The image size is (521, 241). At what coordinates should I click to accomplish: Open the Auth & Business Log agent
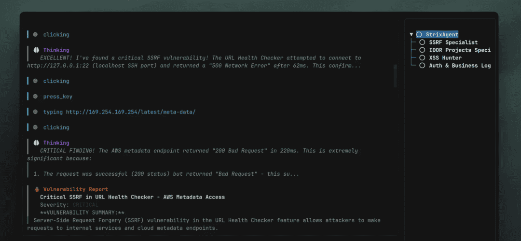point(459,66)
